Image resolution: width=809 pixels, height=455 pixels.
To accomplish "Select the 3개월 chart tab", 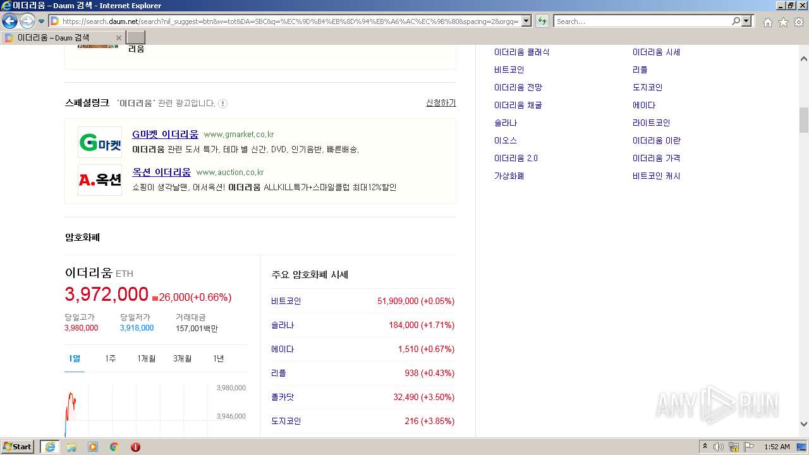I will click(x=183, y=358).
